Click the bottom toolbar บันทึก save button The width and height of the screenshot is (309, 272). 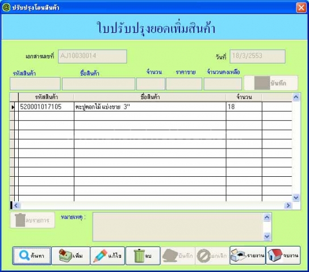pos(178,256)
